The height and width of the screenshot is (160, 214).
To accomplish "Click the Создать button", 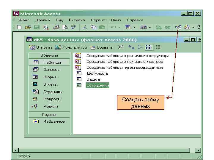I will 102,47.
